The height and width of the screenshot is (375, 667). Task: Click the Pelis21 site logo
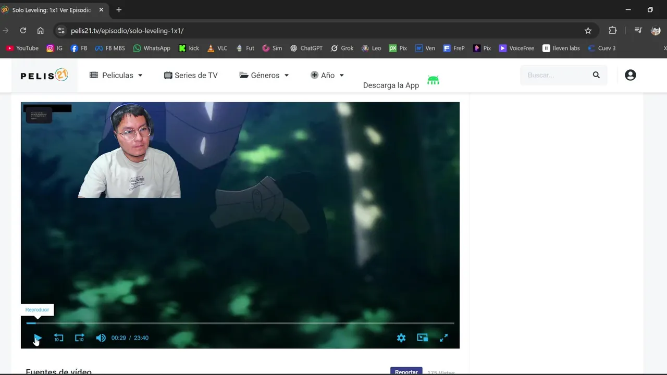pyautogui.click(x=44, y=75)
